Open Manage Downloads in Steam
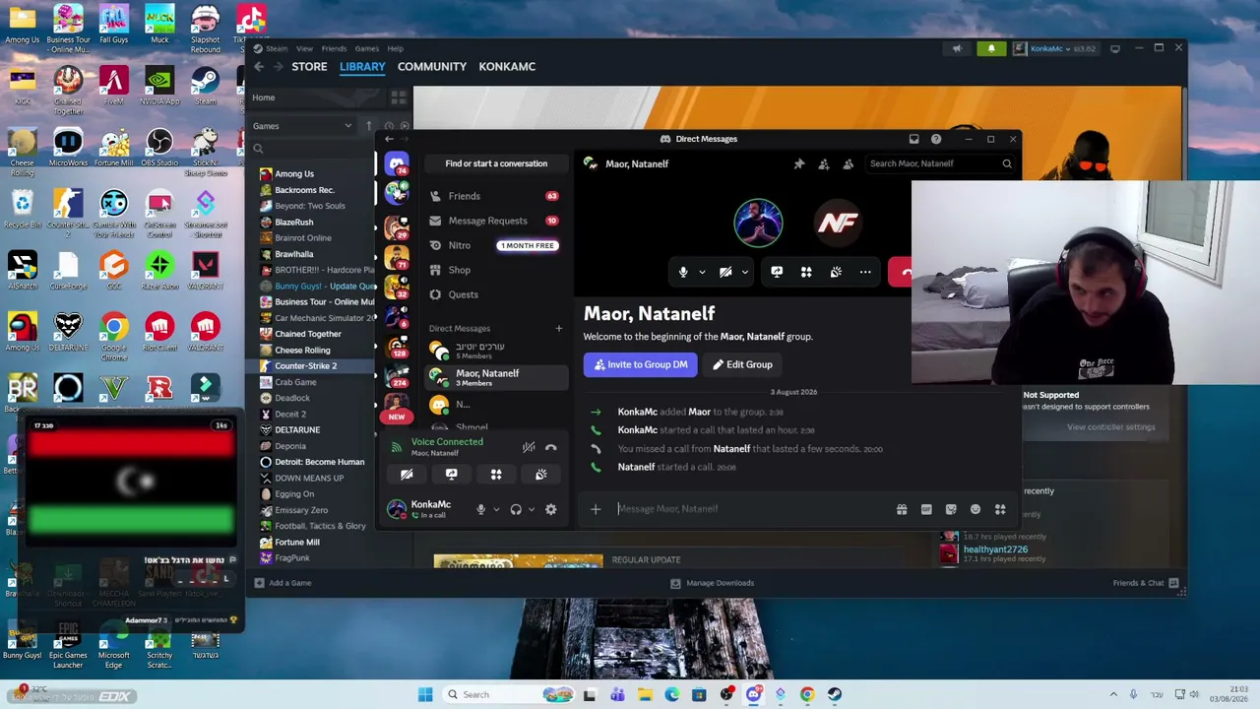 [x=712, y=583]
